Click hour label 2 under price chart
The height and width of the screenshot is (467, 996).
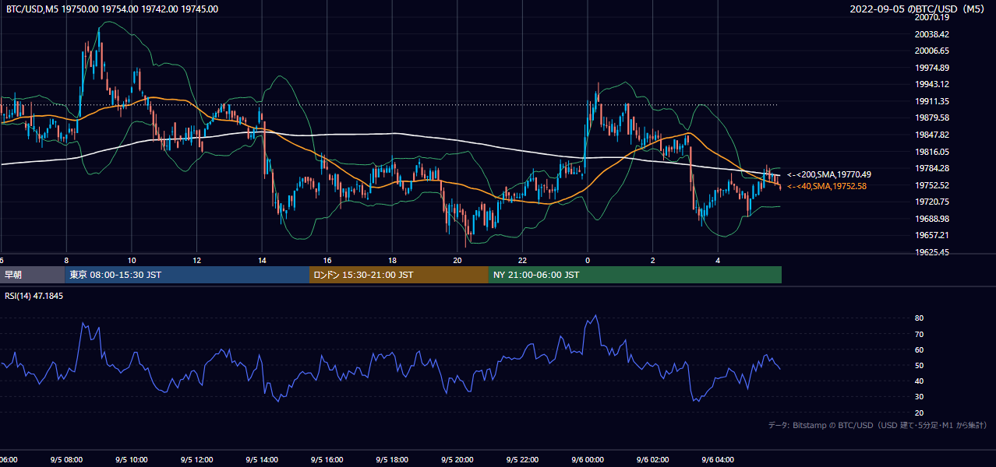point(653,260)
